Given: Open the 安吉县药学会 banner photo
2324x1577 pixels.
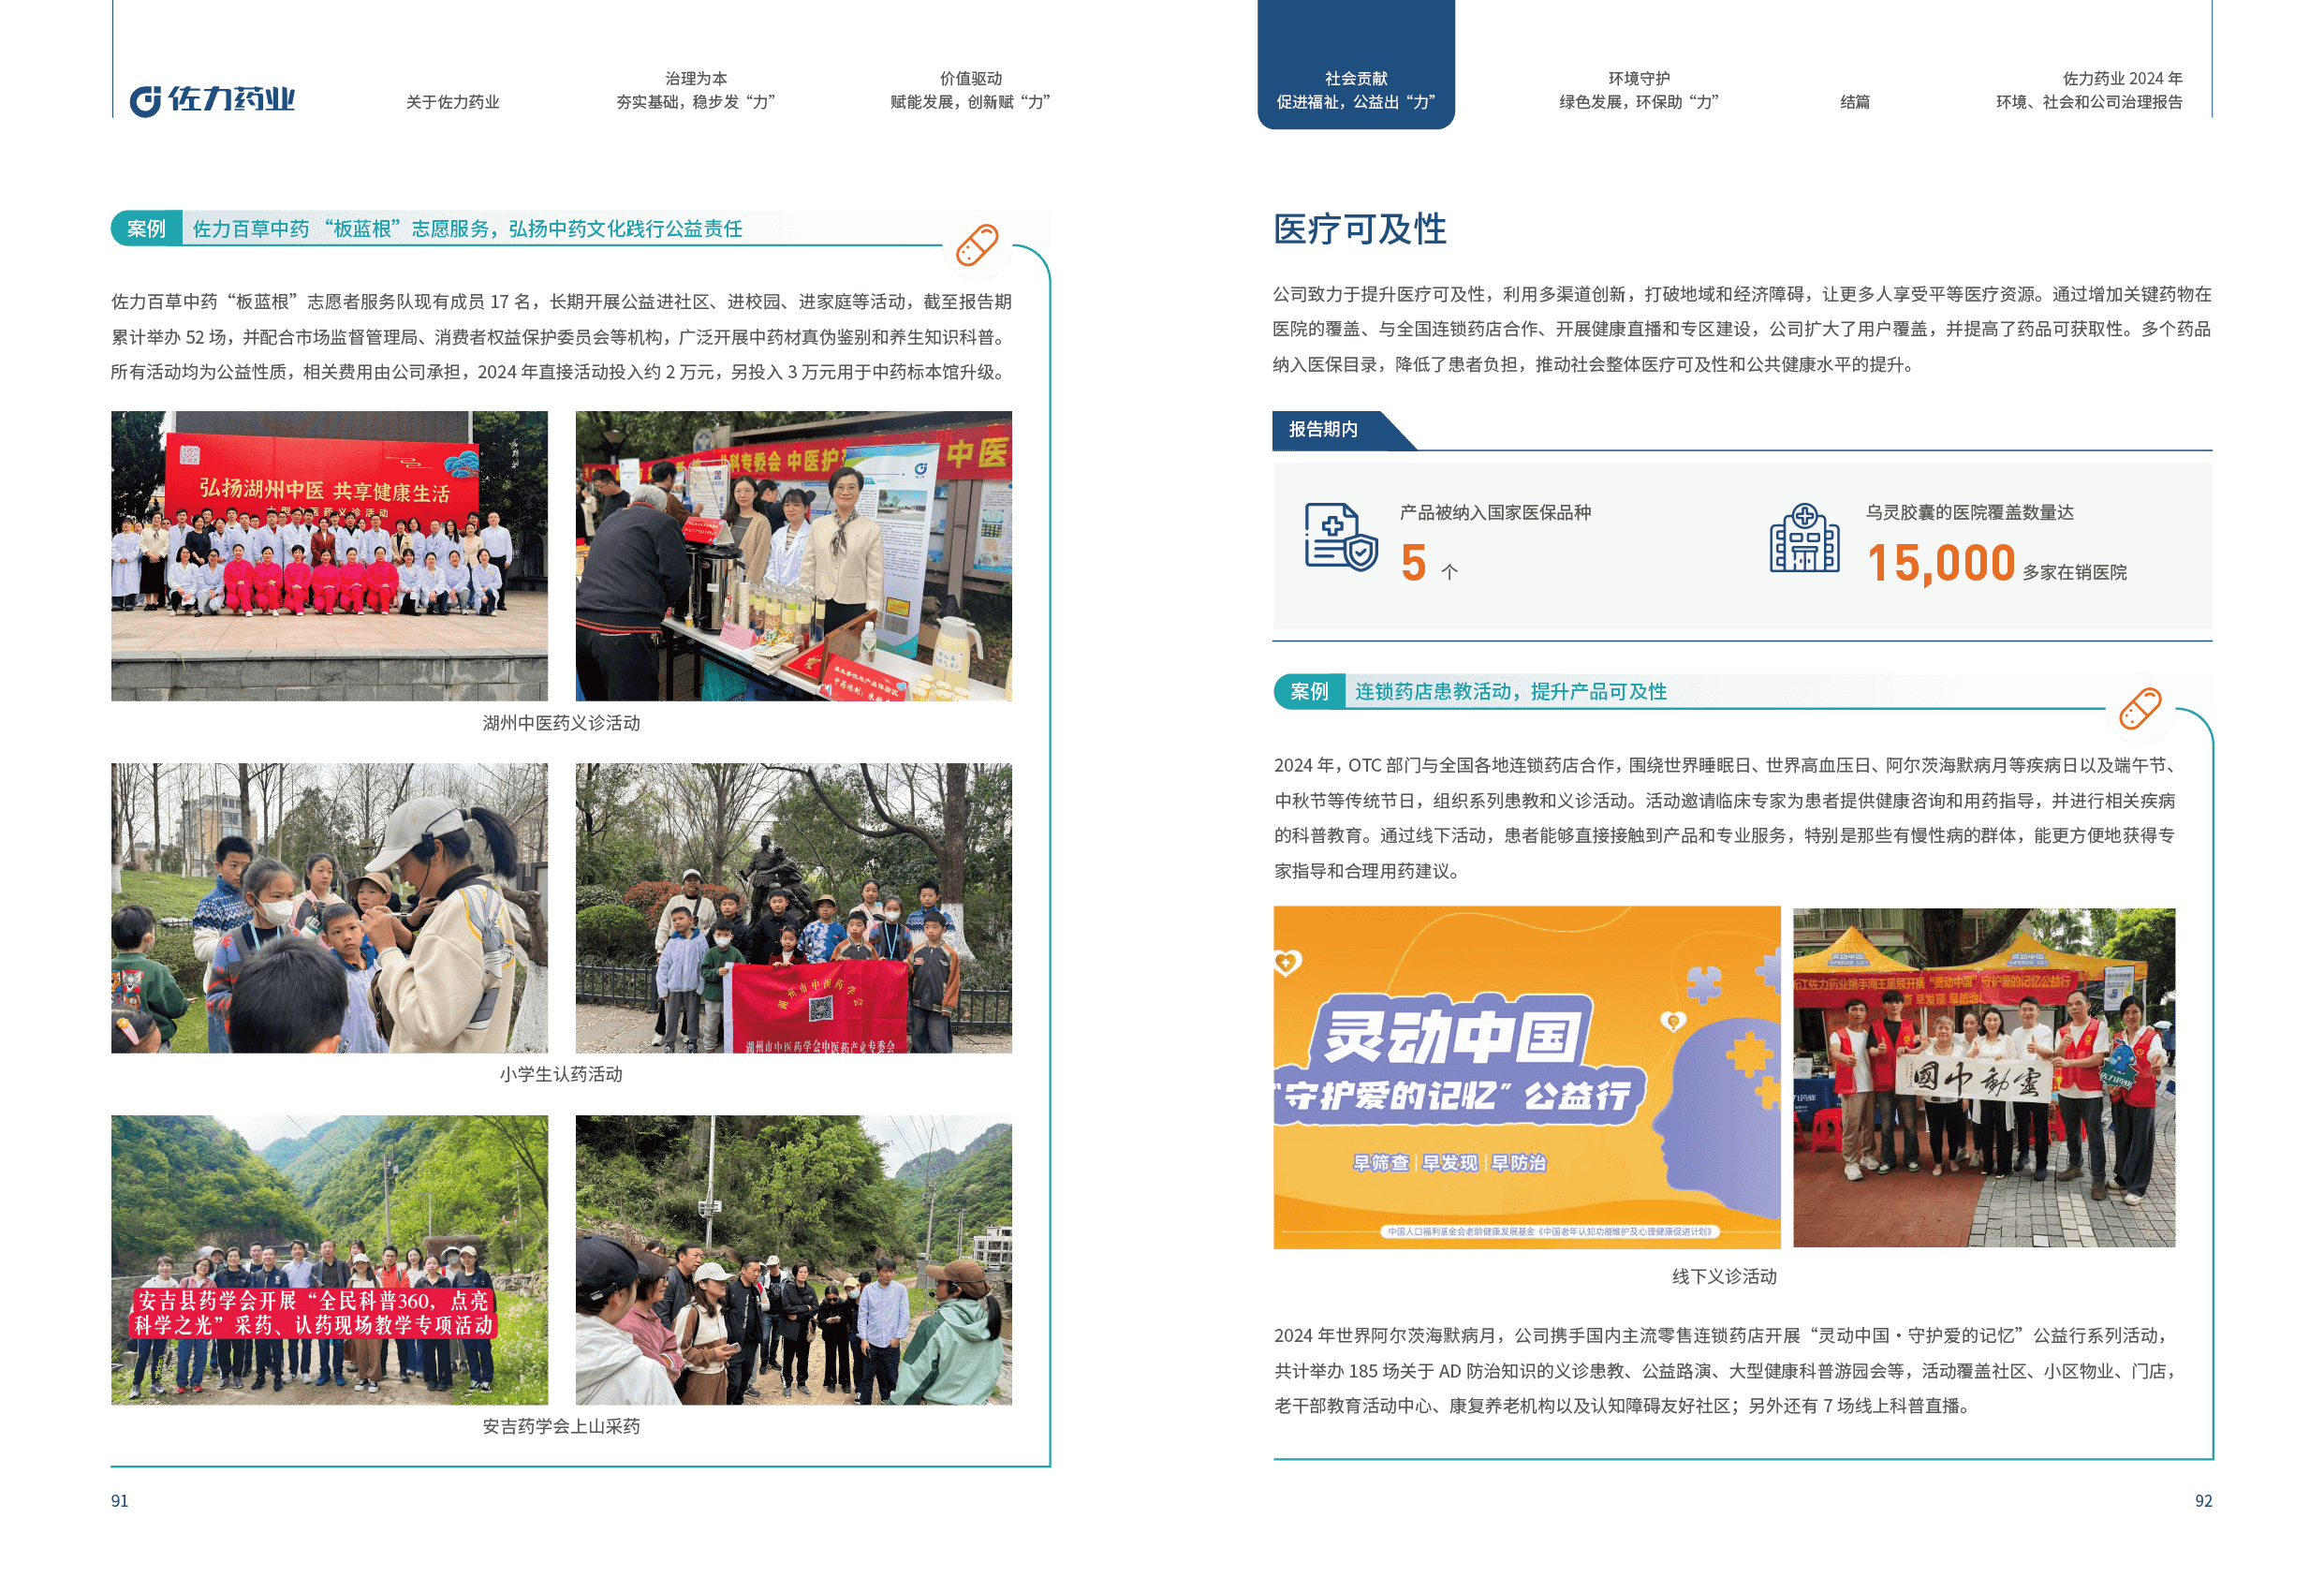Looking at the screenshot, I should pos(329,1260).
